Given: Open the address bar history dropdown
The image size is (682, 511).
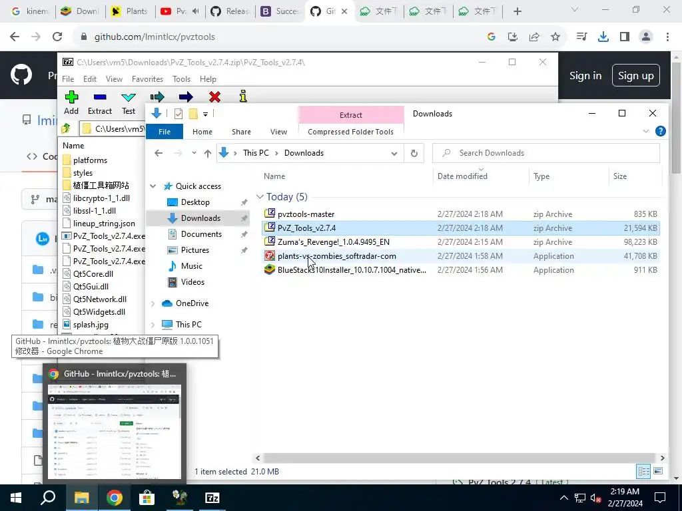Looking at the screenshot, I should coord(394,153).
